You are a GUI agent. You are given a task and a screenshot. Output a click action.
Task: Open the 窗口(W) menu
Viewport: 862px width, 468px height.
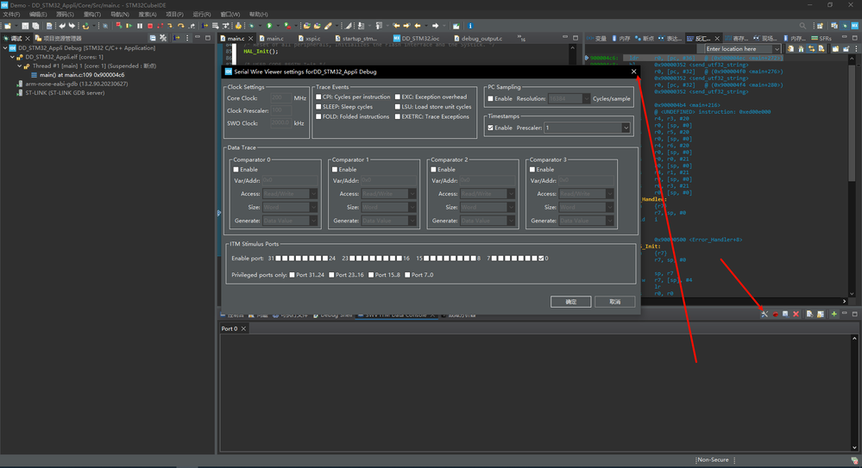[x=230, y=15]
